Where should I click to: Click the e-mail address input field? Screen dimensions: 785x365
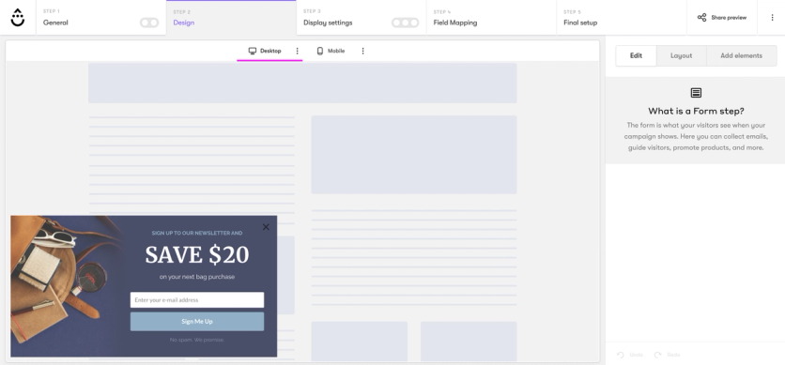point(197,300)
